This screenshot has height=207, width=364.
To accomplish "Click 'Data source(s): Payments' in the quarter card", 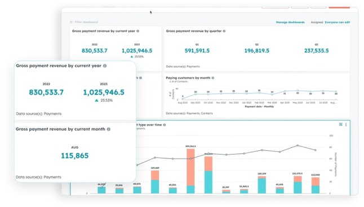I will click(x=183, y=66).
